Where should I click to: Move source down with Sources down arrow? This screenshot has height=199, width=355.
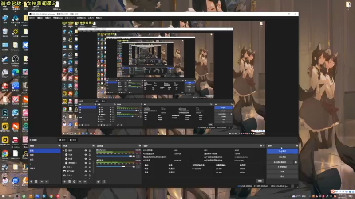(x=85, y=182)
